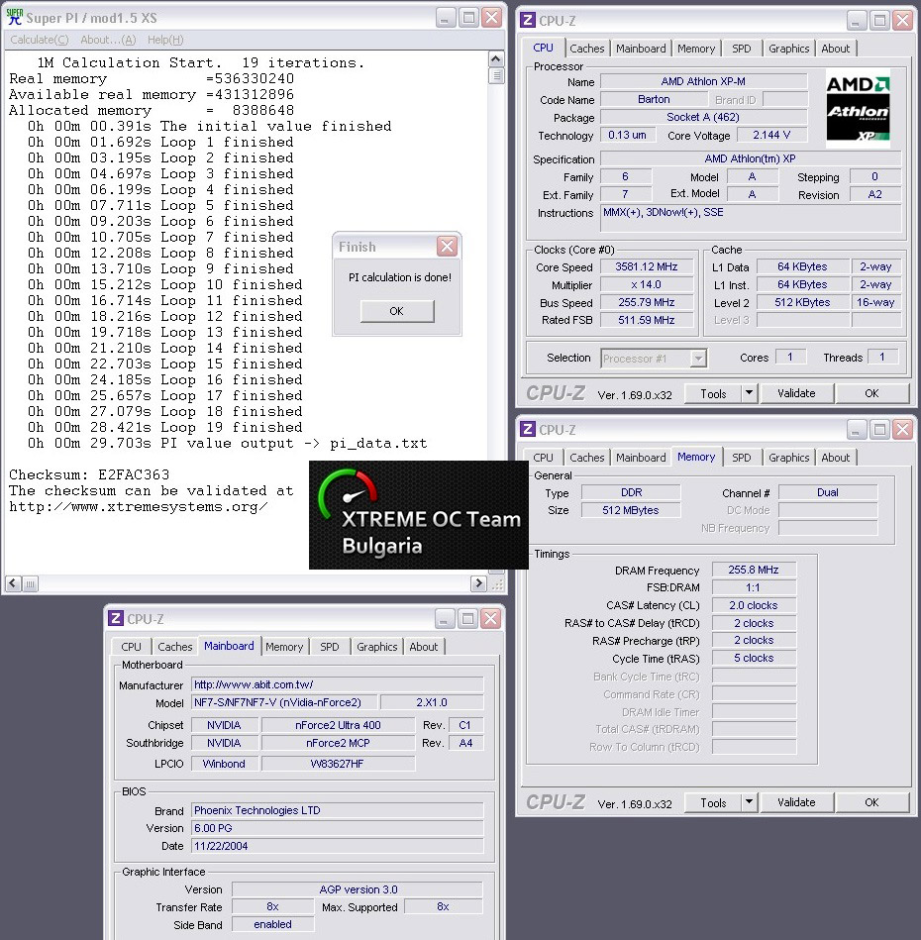The image size is (921, 940).
Task: Open Graphics tab in the Memory CPU-Z window
Action: (x=788, y=458)
